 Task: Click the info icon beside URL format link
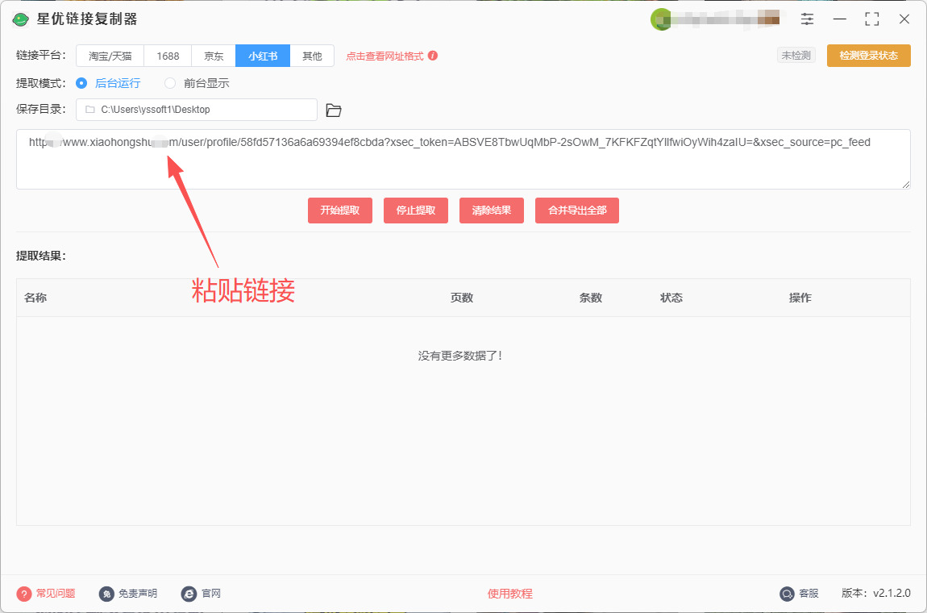(433, 56)
